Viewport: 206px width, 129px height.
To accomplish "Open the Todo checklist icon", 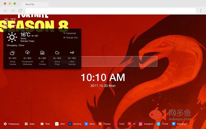I will coord(42,124).
